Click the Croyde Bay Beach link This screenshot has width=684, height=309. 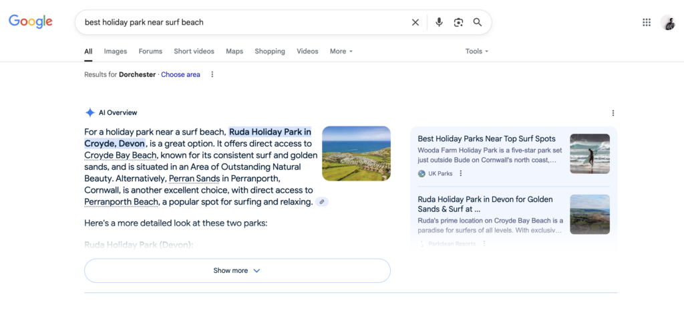click(120, 155)
